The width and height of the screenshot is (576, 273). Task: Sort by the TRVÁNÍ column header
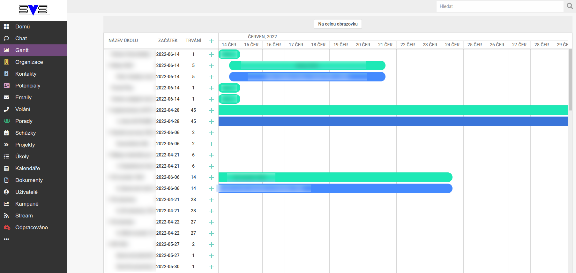[x=193, y=41]
